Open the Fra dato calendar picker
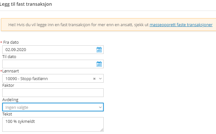Image resolution: width=216 pixels, height=134 pixels. (99, 49)
